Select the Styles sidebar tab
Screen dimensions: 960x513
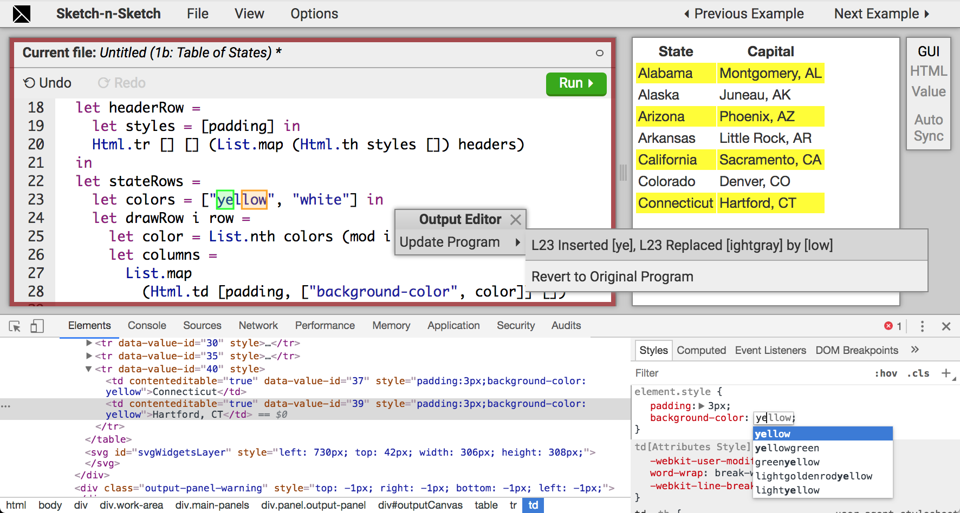pyautogui.click(x=653, y=350)
